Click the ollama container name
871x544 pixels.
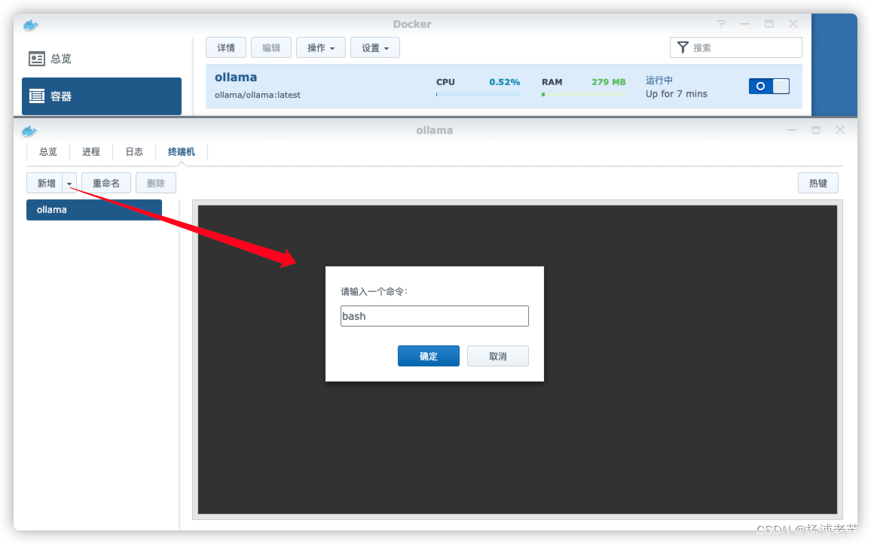pos(236,77)
